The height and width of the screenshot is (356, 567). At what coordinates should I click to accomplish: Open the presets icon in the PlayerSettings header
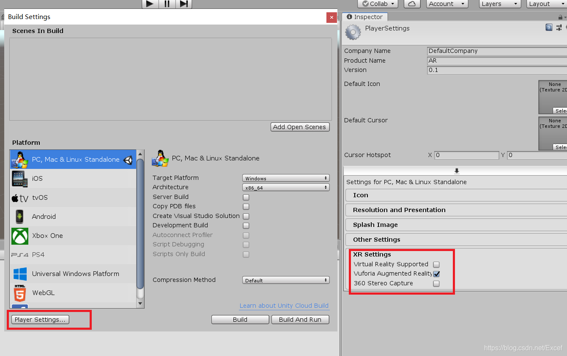(559, 28)
